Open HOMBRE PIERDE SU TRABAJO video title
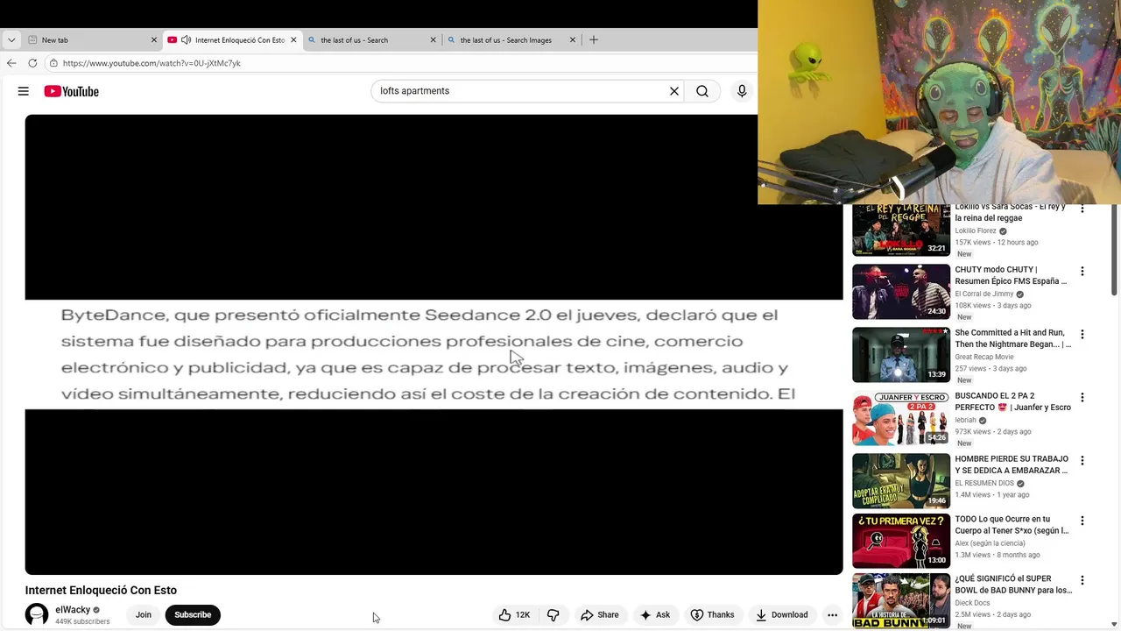Viewport: 1121px width, 631px height. tap(1012, 464)
